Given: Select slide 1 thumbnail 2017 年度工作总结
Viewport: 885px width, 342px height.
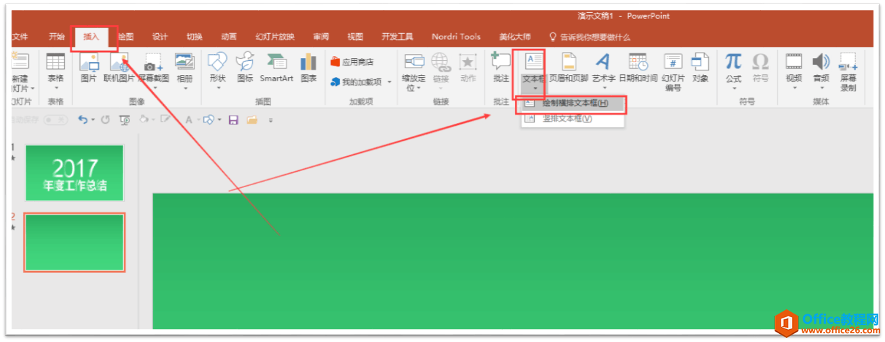Looking at the screenshot, I should pos(75,173).
